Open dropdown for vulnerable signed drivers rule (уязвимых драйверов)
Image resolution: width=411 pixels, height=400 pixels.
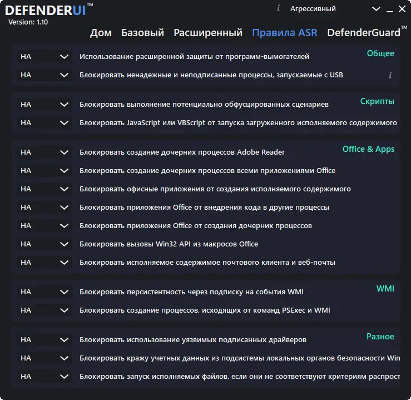44,340
